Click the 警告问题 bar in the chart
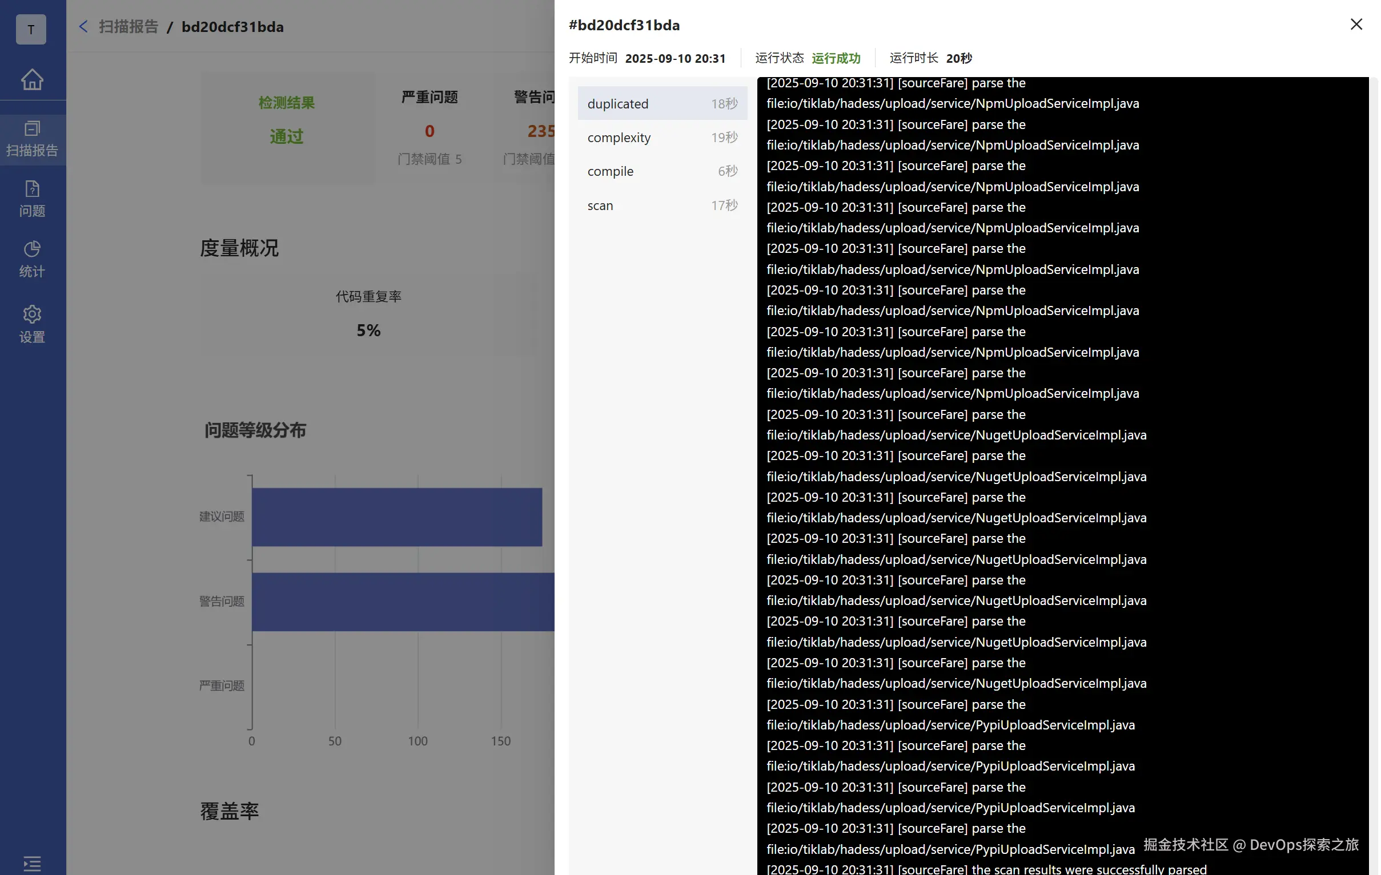 [x=403, y=602]
